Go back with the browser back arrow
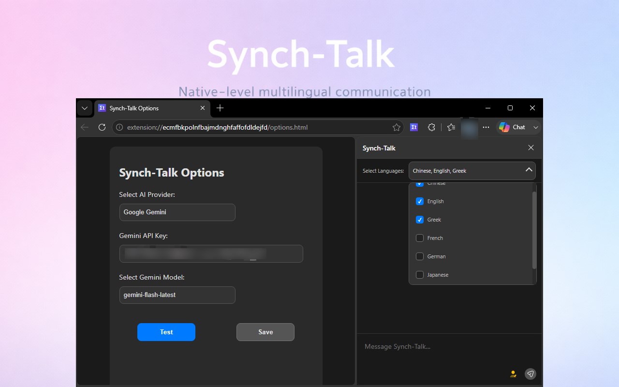This screenshot has width=619, height=387. (x=85, y=127)
